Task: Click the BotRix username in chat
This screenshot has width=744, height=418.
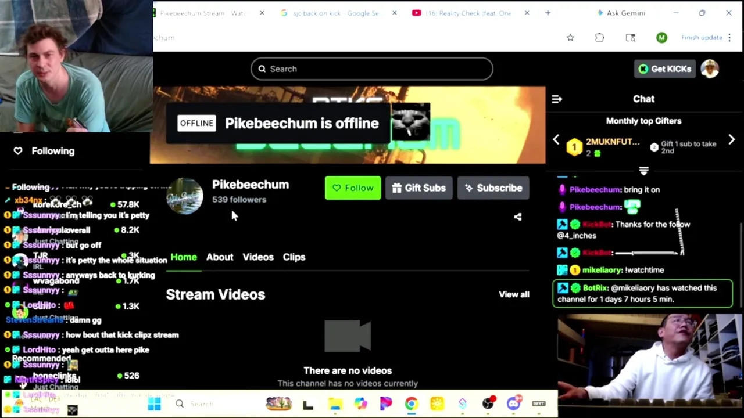Action: 595,288
